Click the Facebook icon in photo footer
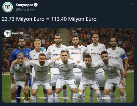Image resolution: width=137 pixels, height=106 pixels. tap(103, 98)
